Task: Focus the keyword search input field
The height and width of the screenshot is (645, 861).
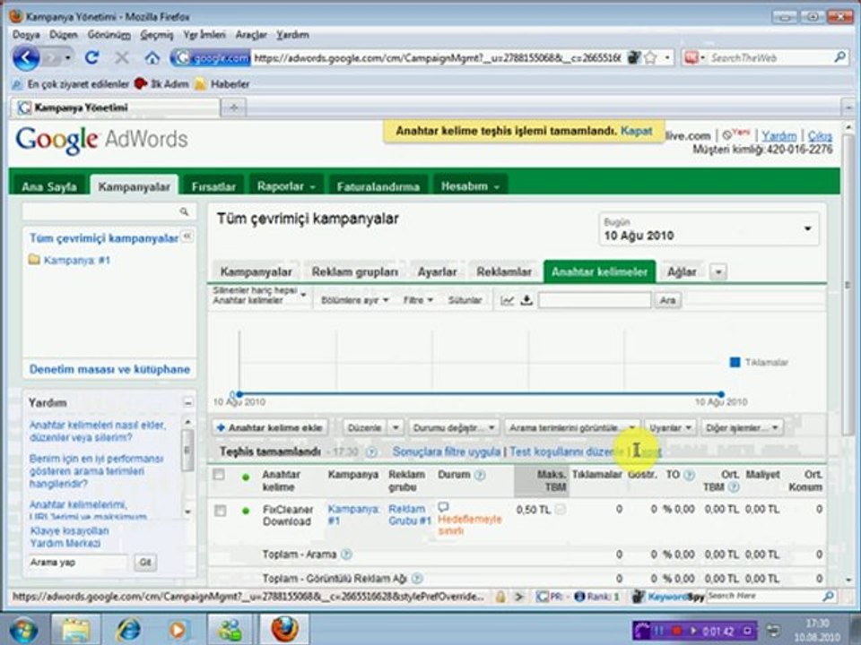Action: (595, 300)
